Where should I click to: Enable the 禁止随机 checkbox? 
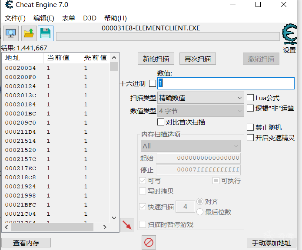[x=250, y=127]
